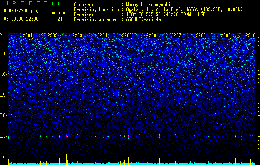Click the 2210 time marker

250,35
